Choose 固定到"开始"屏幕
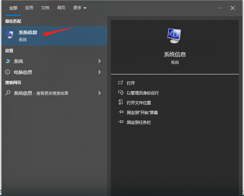 click(142, 113)
